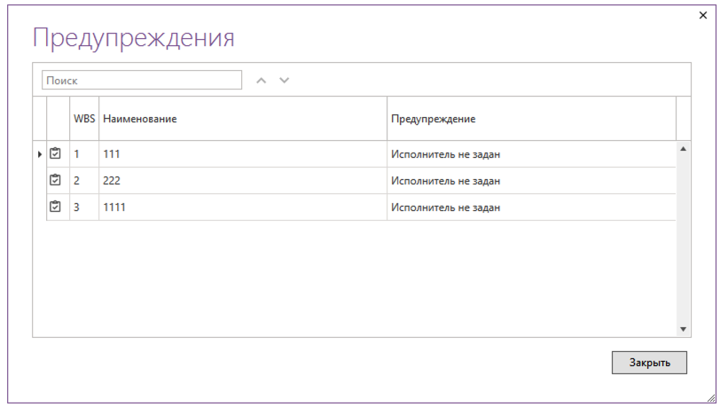Jump to next search result with down chevron
The width and height of the screenshot is (720, 407).
pos(285,81)
